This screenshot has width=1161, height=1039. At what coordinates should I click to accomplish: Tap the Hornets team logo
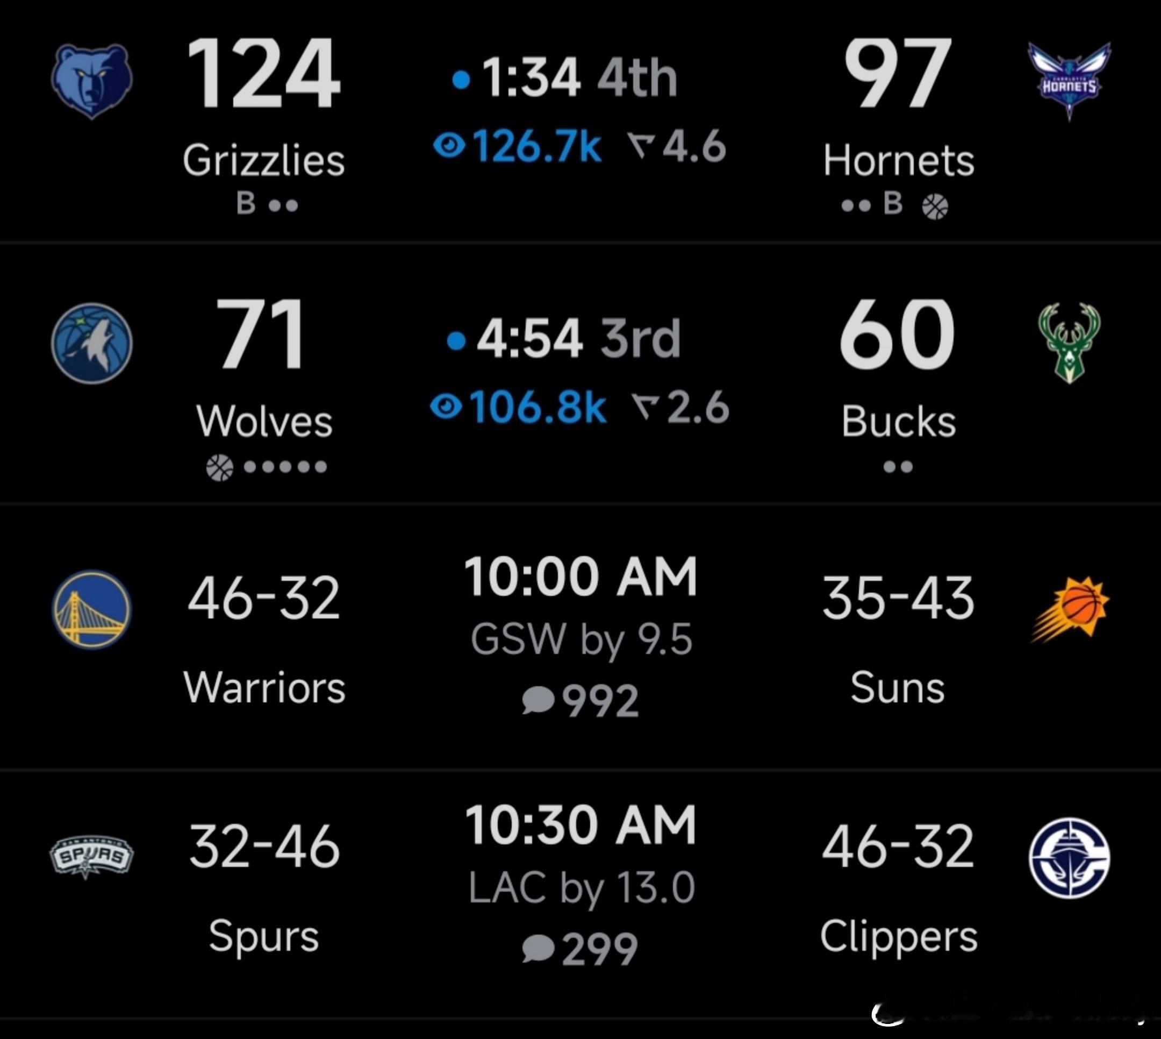coord(1069,81)
